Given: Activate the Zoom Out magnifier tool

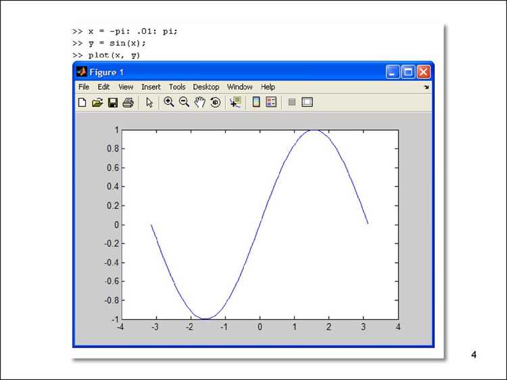Looking at the screenshot, I should tap(184, 102).
